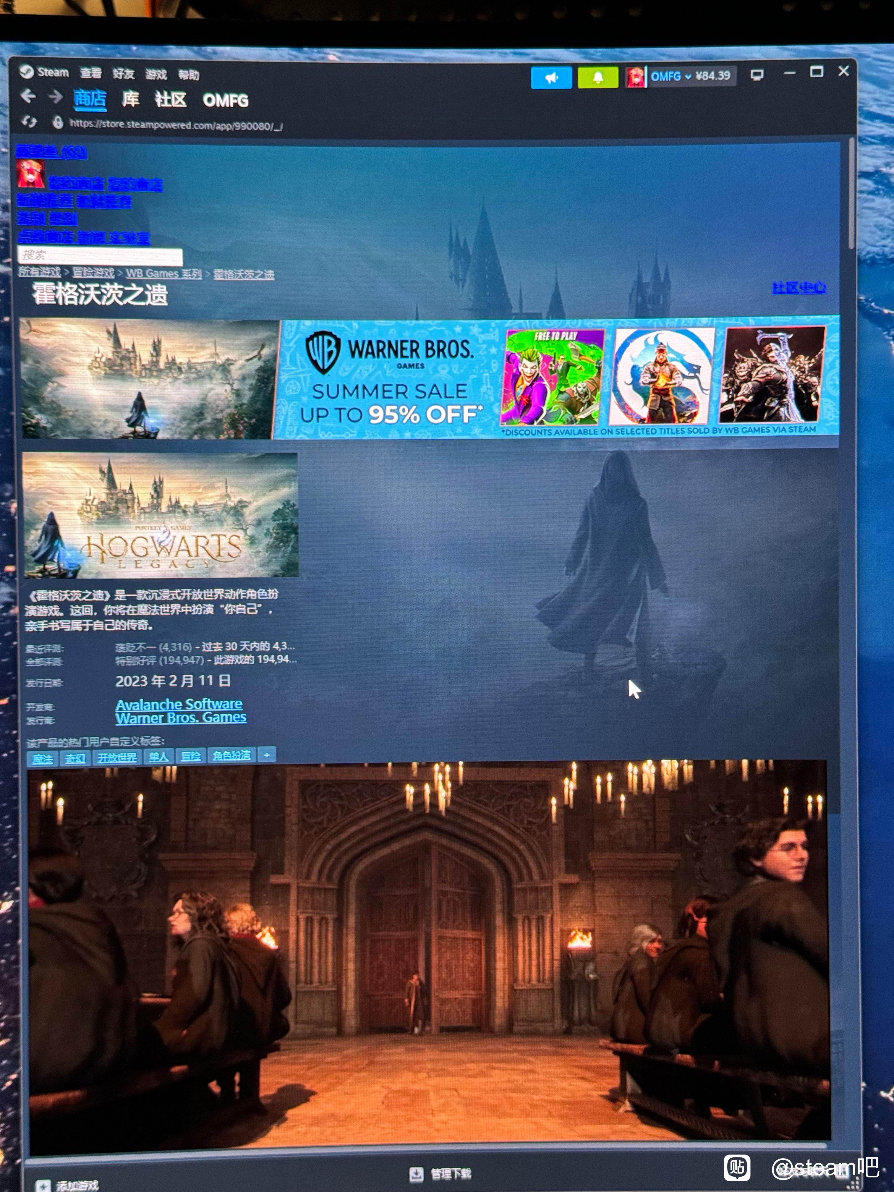Select the 开放世界 tag
The width and height of the screenshot is (894, 1192).
(117, 757)
